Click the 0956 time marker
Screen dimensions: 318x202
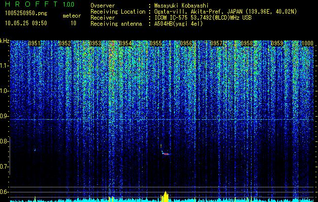coord(186,43)
